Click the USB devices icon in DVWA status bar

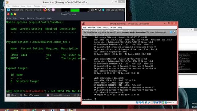click(x=149, y=102)
